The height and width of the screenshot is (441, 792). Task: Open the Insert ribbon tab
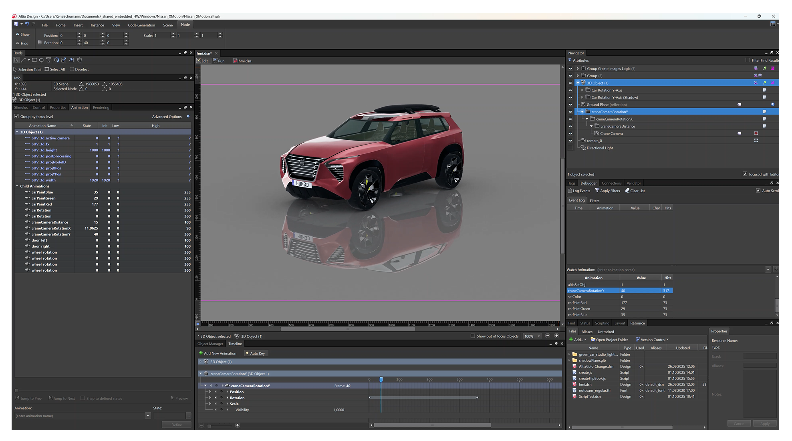(78, 25)
